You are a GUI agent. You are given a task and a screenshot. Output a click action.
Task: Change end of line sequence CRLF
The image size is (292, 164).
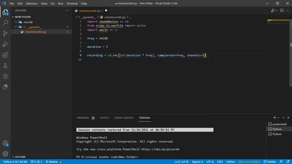click(220, 162)
